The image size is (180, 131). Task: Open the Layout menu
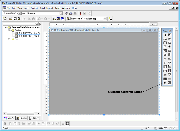50,8
